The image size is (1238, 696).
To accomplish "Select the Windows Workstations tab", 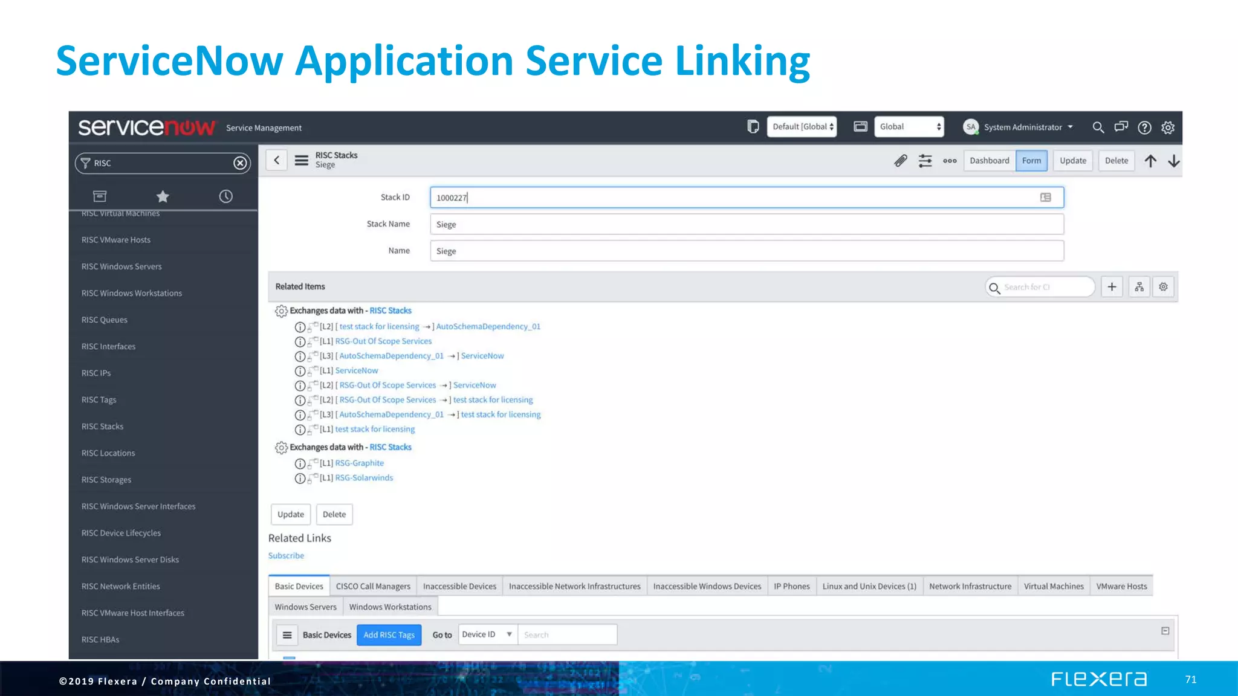I will (x=390, y=607).
